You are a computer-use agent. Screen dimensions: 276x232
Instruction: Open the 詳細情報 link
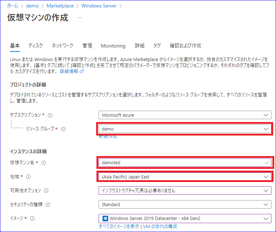tap(72, 71)
